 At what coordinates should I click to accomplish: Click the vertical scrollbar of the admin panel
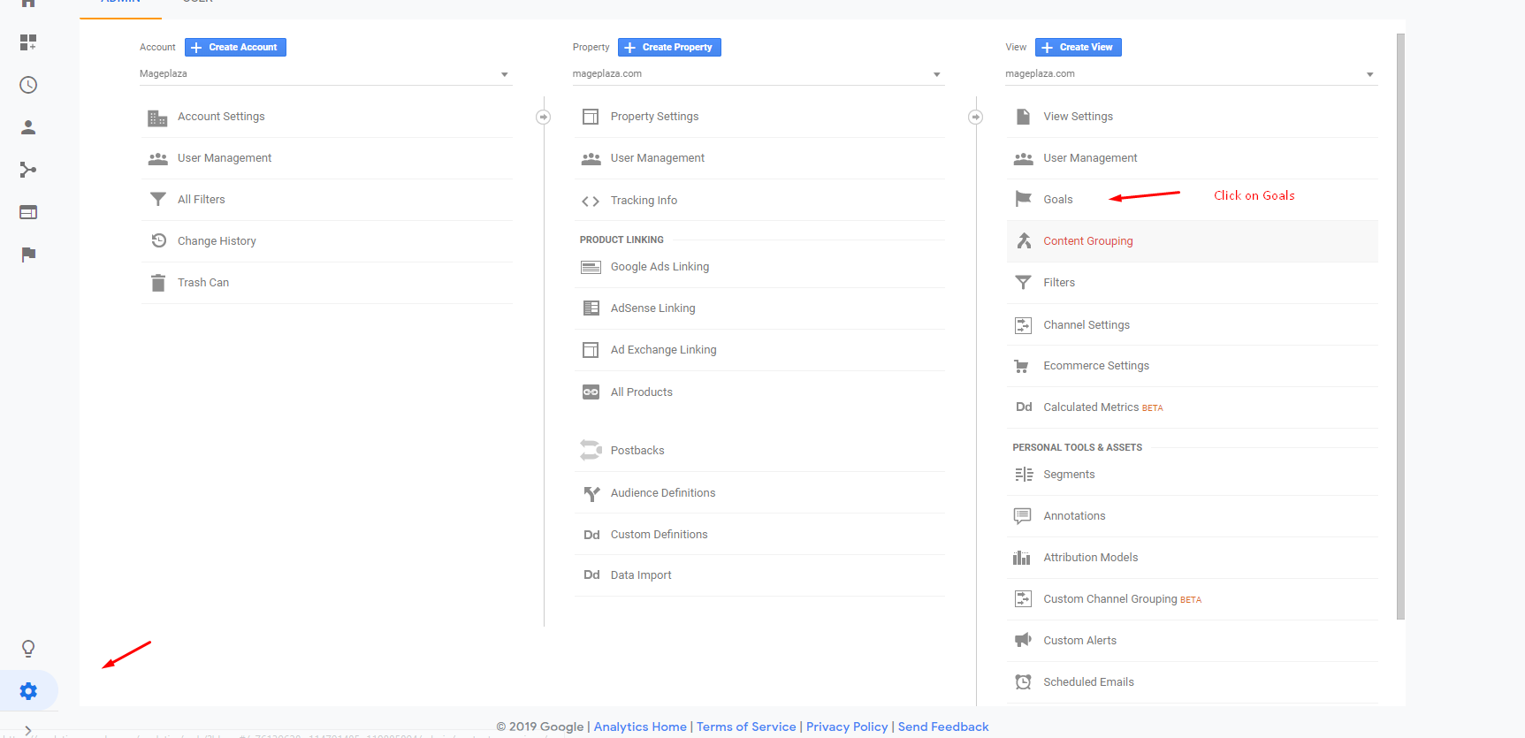click(x=1400, y=327)
